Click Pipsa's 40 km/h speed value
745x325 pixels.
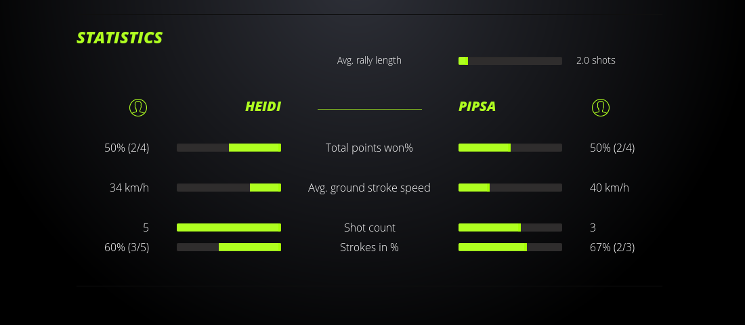[610, 188]
